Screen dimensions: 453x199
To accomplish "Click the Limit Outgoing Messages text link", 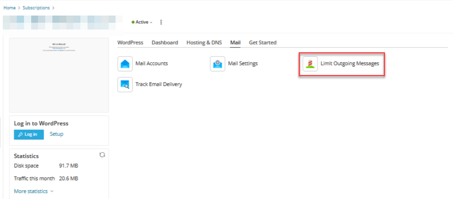I will pos(350,64).
